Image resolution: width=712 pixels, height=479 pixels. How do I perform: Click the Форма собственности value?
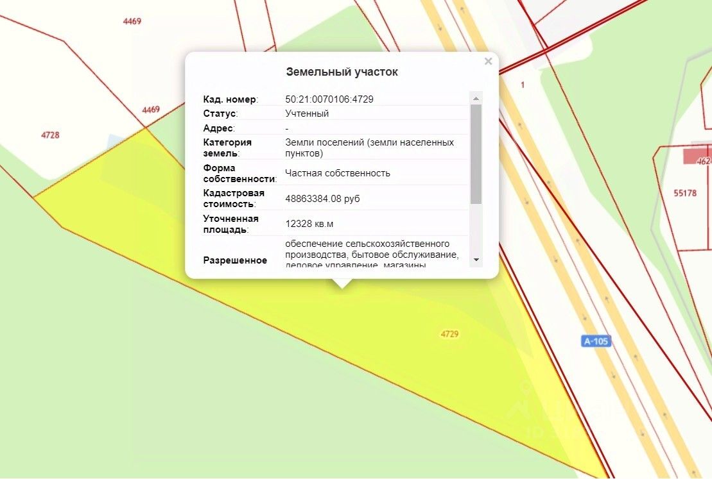coord(338,173)
